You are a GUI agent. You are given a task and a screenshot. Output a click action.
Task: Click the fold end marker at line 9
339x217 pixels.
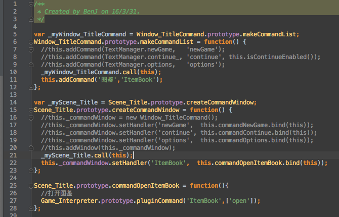(31, 65)
